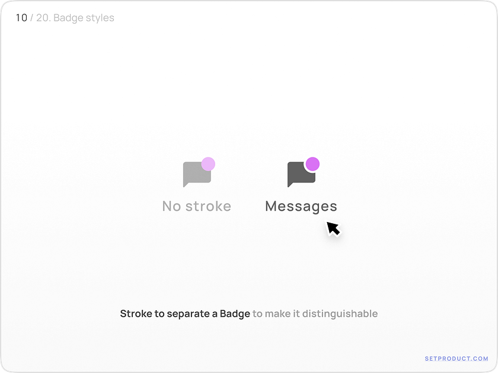Click the 'Messages' label tab
This screenshot has width=498, height=373.
(301, 207)
